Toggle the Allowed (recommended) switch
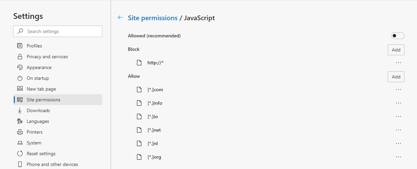This screenshot has height=169, width=417. [397, 36]
